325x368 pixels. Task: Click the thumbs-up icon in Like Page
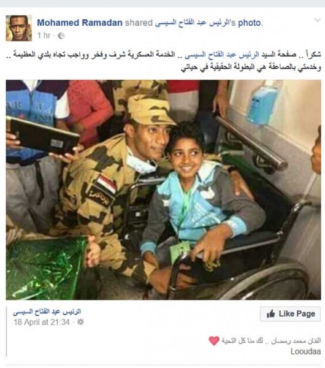[x=271, y=314]
